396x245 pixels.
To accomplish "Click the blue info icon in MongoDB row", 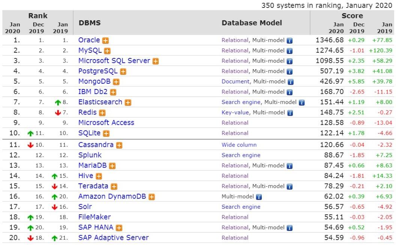I will [290, 82].
